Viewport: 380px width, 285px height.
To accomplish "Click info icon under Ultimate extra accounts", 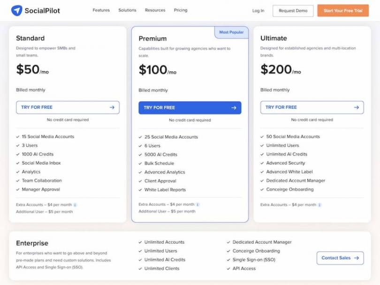I will point(319,205).
